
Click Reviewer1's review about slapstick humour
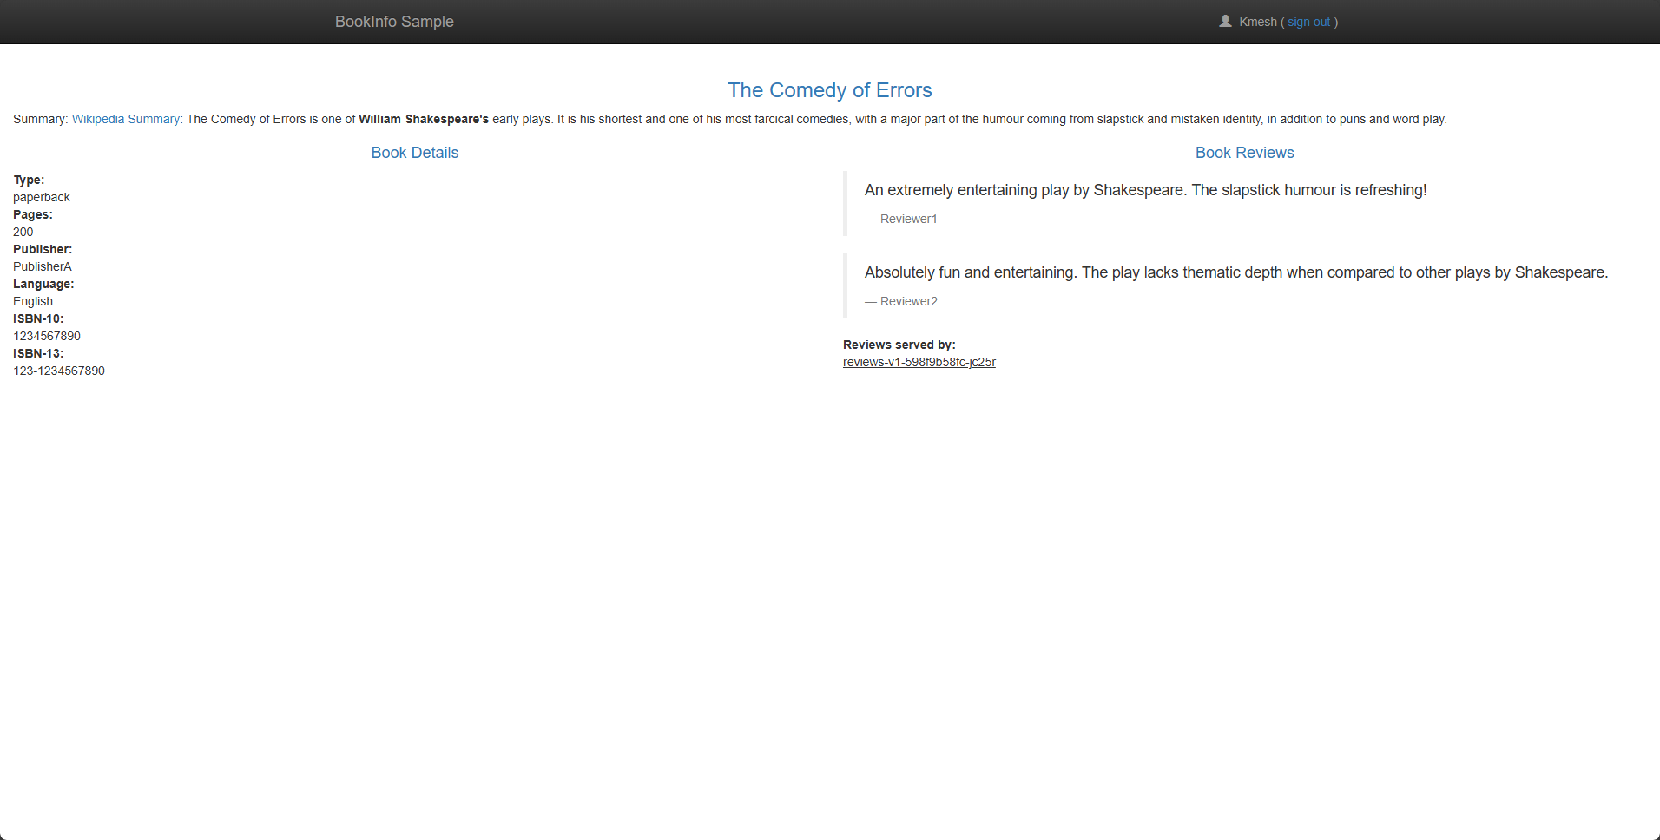coord(1144,190)
